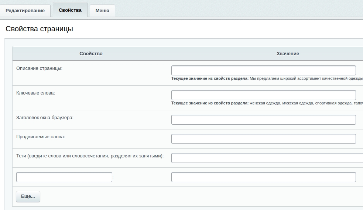Click the section value hint under keywords field
The image size is (363, 210).
[x=267, y=103]
